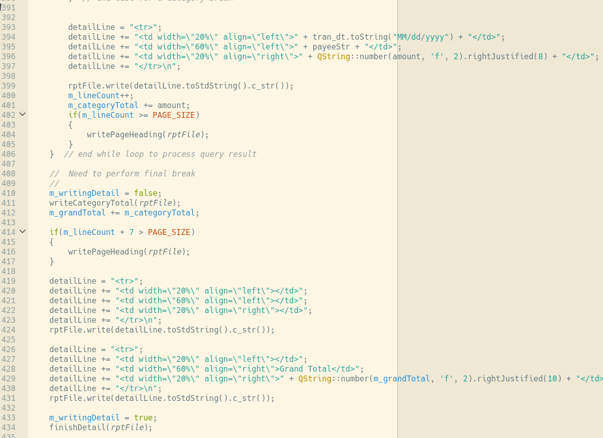This screenshot has width=603, height=438.
Task: Click m_grandTotal on line 412
Action: pos(77,212)
